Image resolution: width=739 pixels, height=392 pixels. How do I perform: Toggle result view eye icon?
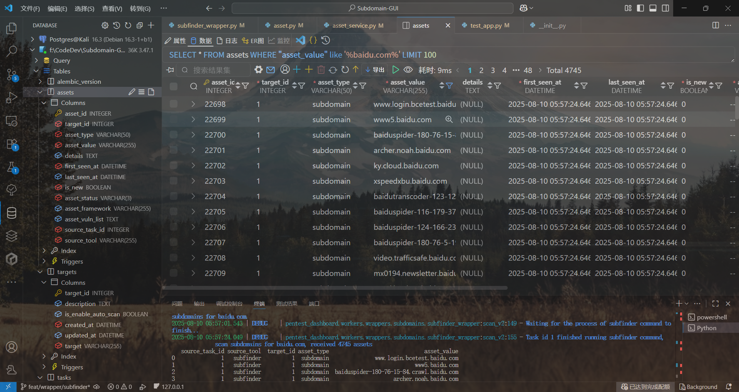point(408,70)
